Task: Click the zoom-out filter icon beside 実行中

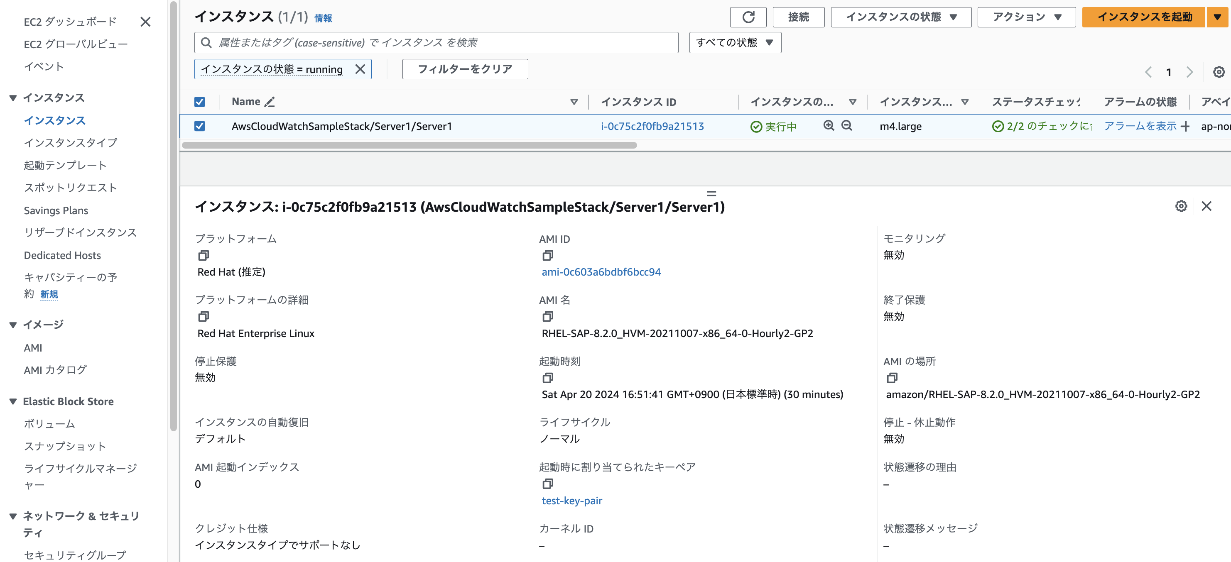Action: point(846,126)
